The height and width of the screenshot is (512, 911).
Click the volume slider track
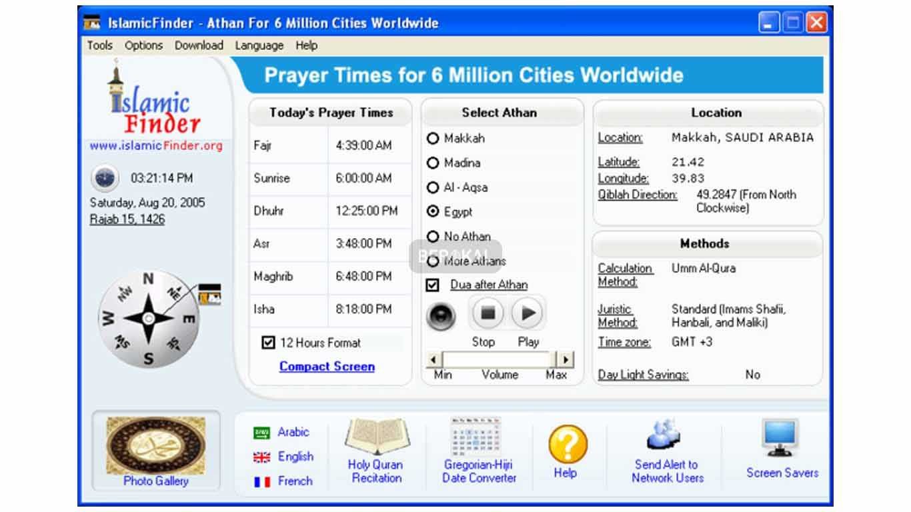pos(500,360)
